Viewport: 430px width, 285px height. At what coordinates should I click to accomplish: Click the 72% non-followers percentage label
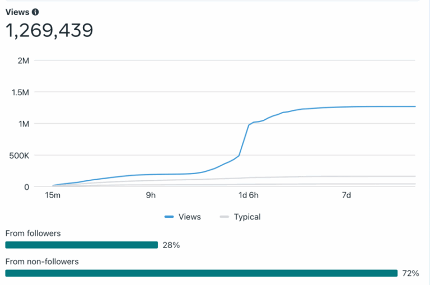tap(410, 273)
